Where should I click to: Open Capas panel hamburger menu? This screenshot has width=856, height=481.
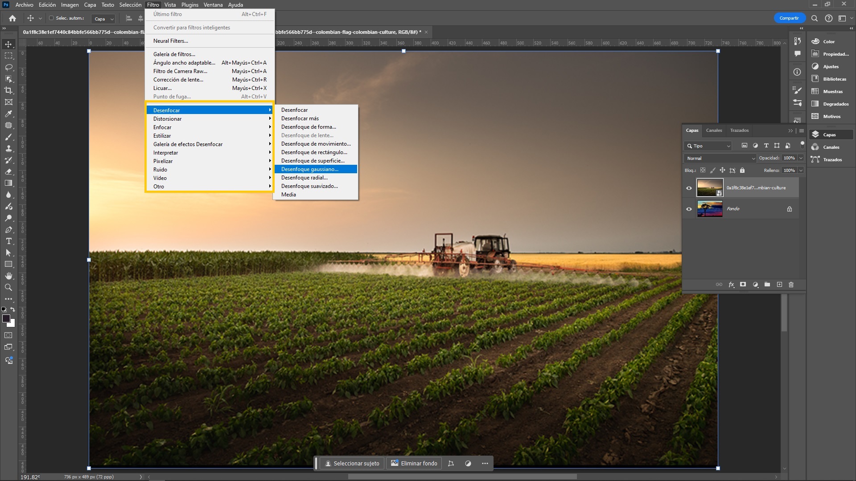[802, 131]
